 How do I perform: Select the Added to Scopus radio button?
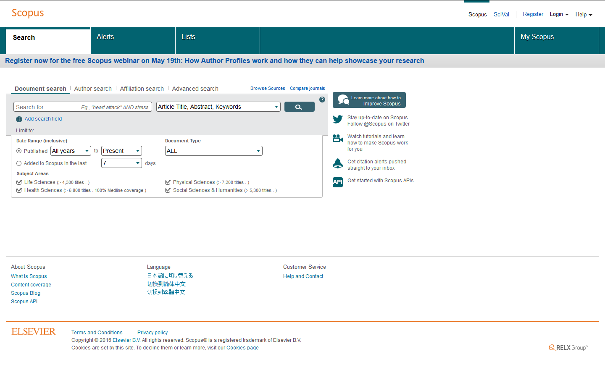[x=19, y=163]
